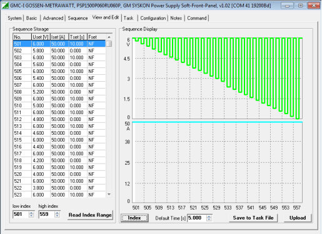The height and width of the screenshot is (234, 322).
Task: Switch to the Advanced tab
Action: pos(53,18)
